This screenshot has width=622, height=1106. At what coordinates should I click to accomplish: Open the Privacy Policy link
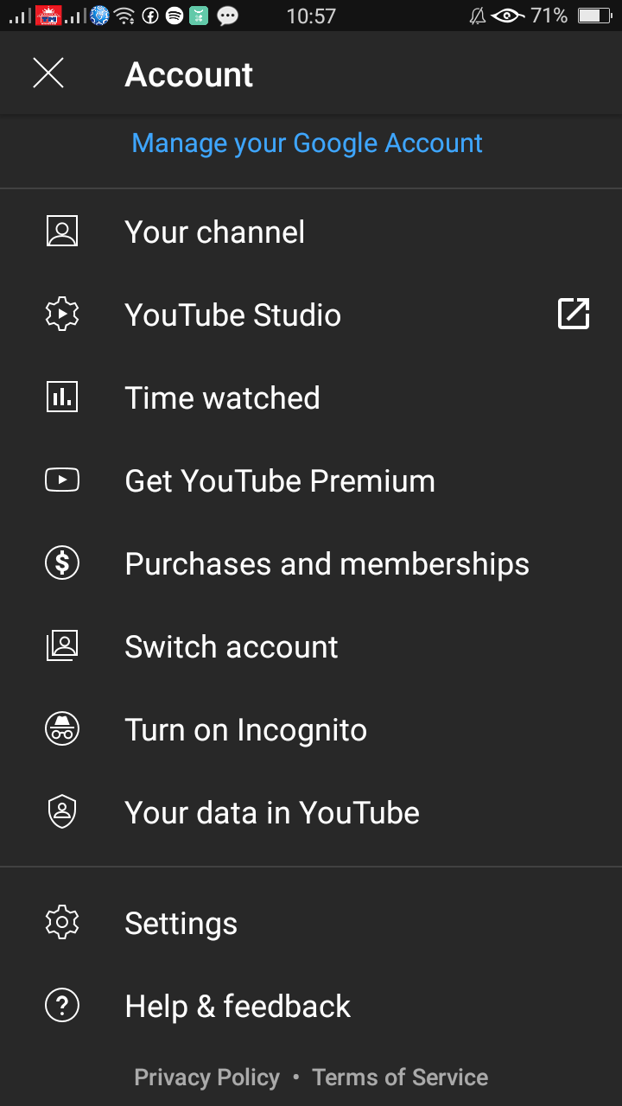207,1077
